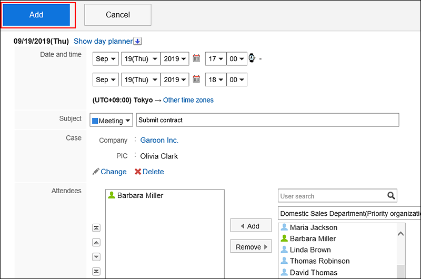Open the Show day planner link
Image resolution: width=421 pixels, height=279 pixels.
[x=103, y=41]
